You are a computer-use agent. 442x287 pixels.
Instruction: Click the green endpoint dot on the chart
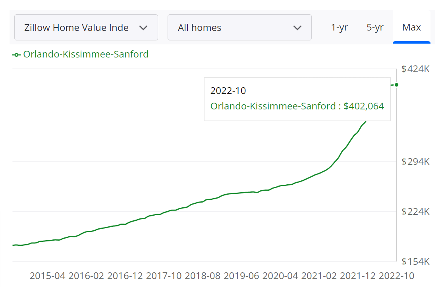(x=396, y=84)
